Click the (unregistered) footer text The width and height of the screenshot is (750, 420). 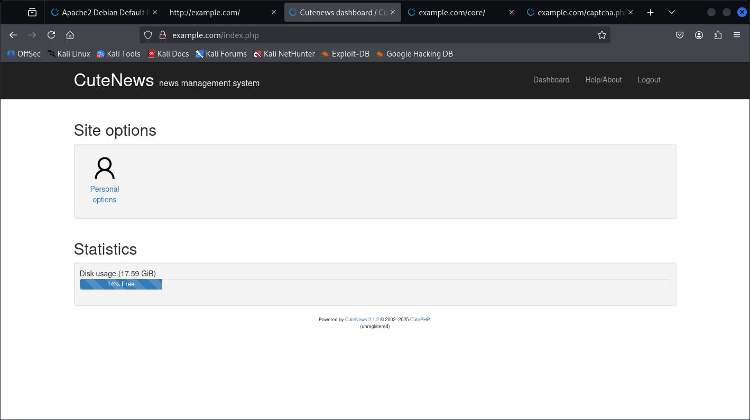375,326
